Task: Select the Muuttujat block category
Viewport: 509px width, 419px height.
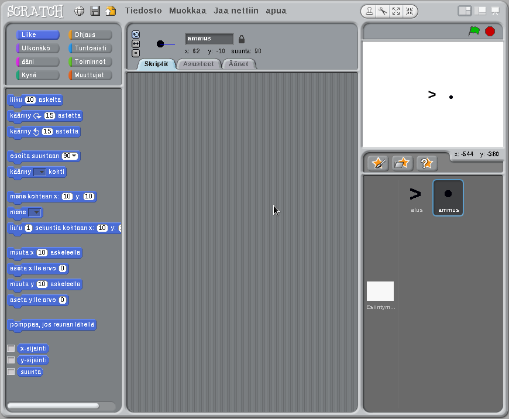Action: 90,75
